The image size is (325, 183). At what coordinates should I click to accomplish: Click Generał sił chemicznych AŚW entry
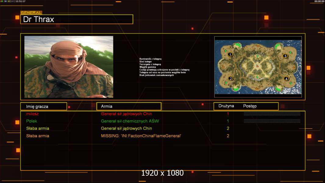[130, 121]
